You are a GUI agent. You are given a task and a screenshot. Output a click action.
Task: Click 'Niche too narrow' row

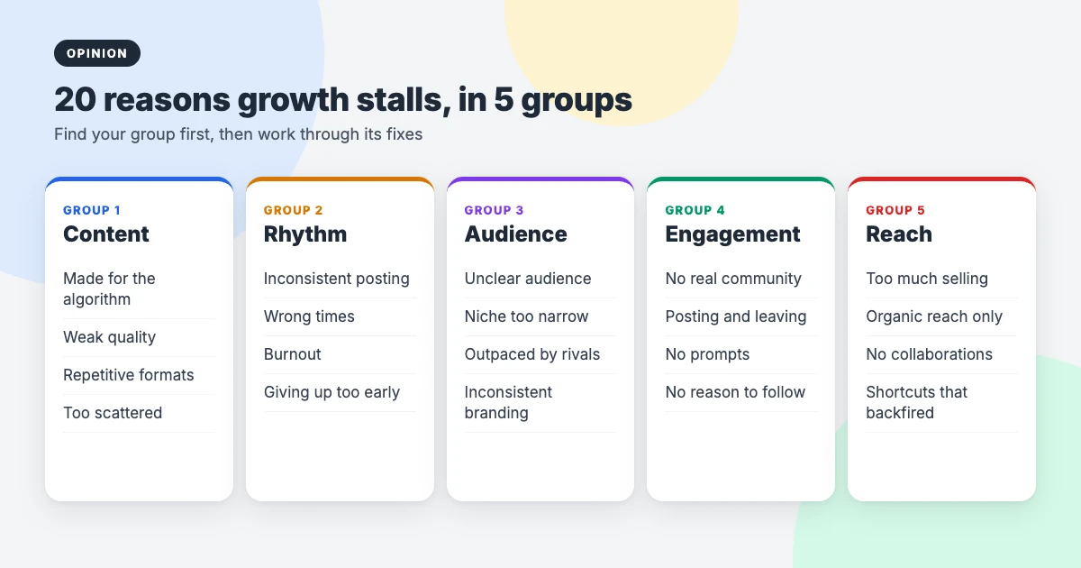540,316
